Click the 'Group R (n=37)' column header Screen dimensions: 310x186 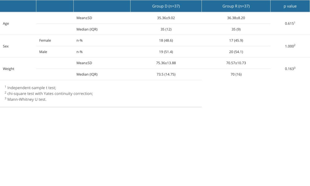click(236, 6)
